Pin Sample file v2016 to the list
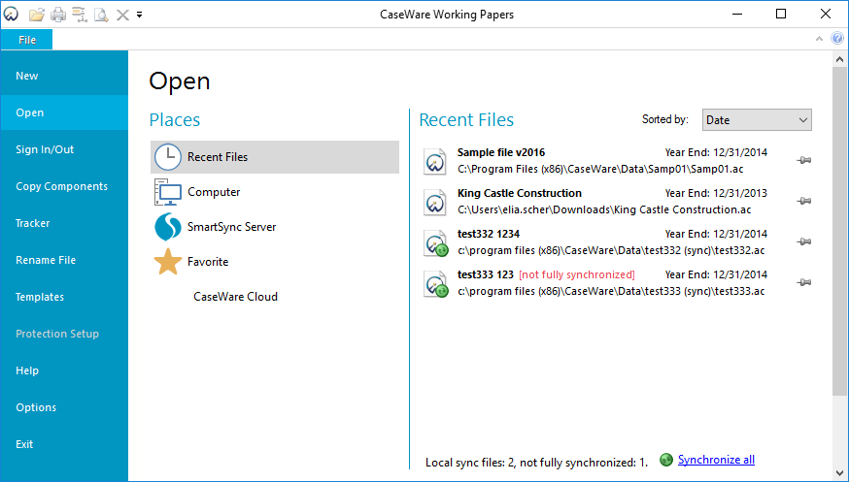Screen dimensions: 849x482 click(x=804, y=160)
